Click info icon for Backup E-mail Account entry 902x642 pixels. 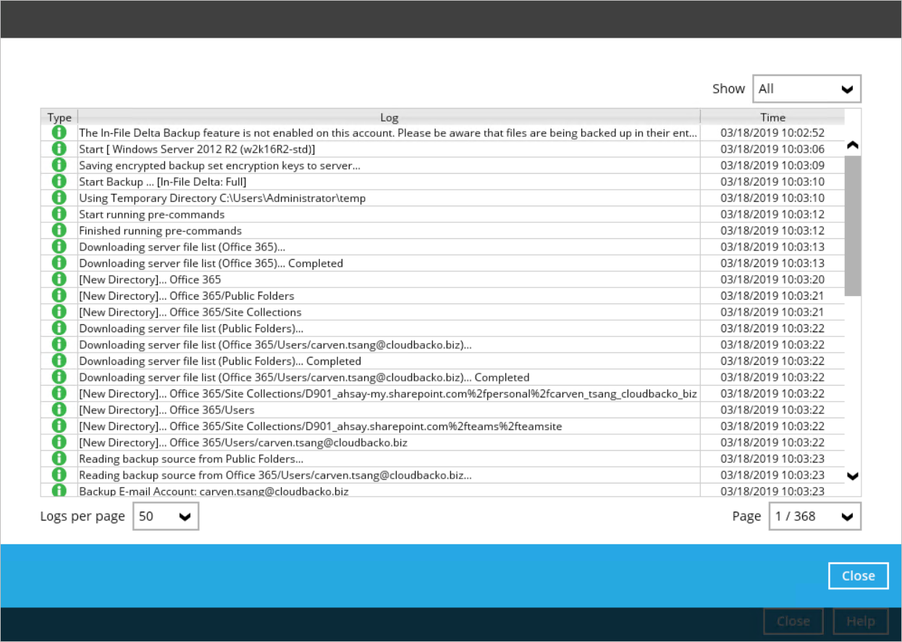tap(59, 491)
